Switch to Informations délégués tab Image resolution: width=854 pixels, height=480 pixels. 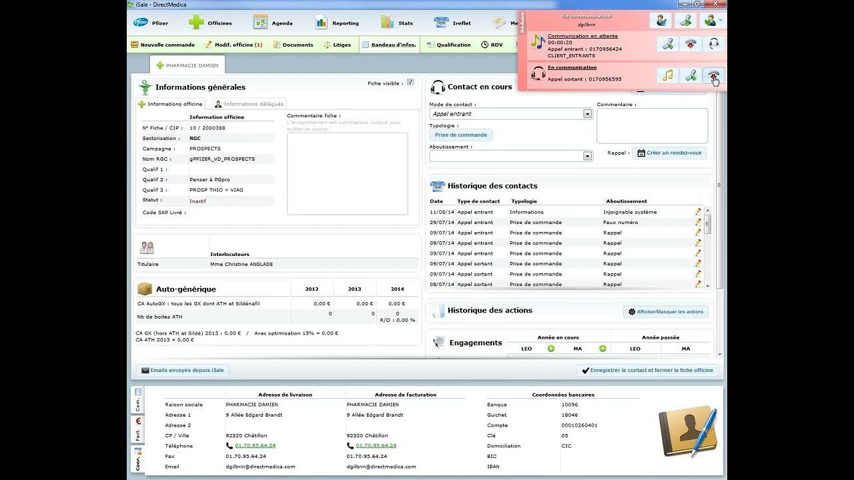coord(249,104)
